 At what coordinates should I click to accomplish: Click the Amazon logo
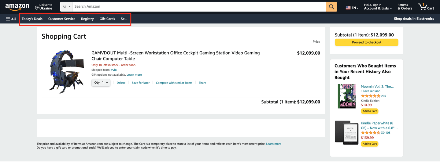coord(17,7)
